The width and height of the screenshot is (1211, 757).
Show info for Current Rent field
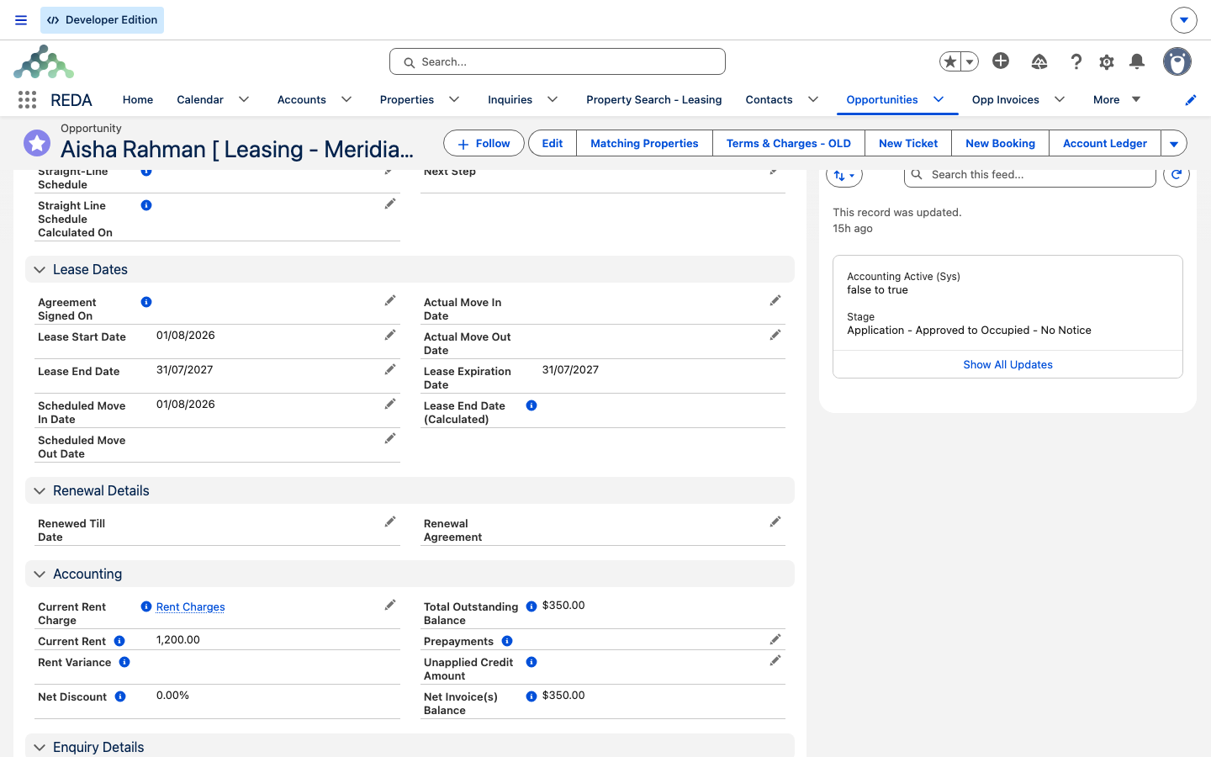pos(119,641)
